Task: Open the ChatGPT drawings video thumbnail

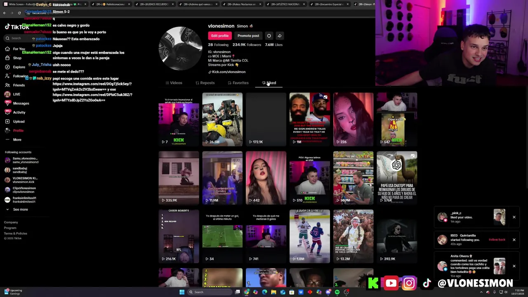Action: pos(397,178)
